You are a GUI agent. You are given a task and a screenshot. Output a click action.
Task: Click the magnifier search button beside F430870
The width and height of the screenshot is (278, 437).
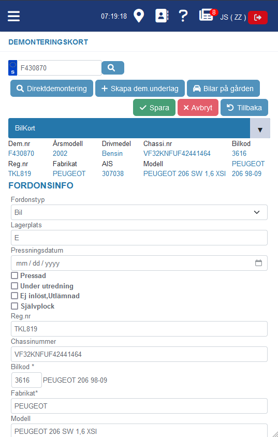point(113,68)
